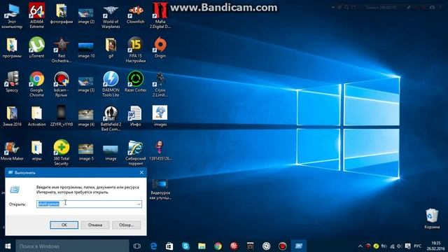
Task: Open the програмы folder icon
Action: tap(12, 48)
